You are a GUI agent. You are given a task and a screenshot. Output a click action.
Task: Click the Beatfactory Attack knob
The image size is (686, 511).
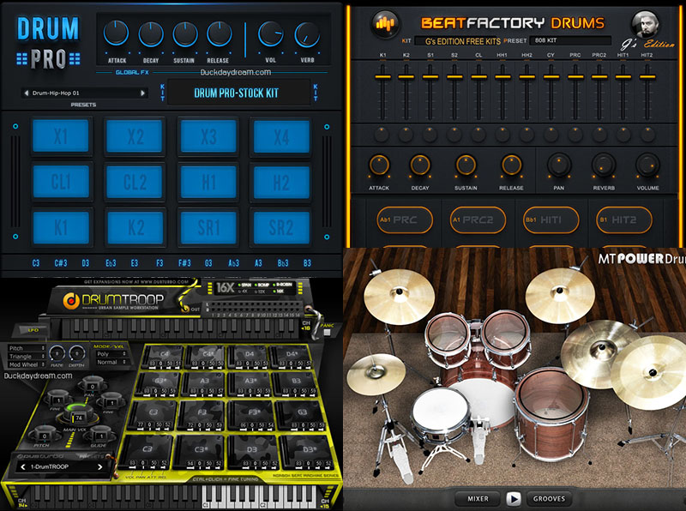379,165
